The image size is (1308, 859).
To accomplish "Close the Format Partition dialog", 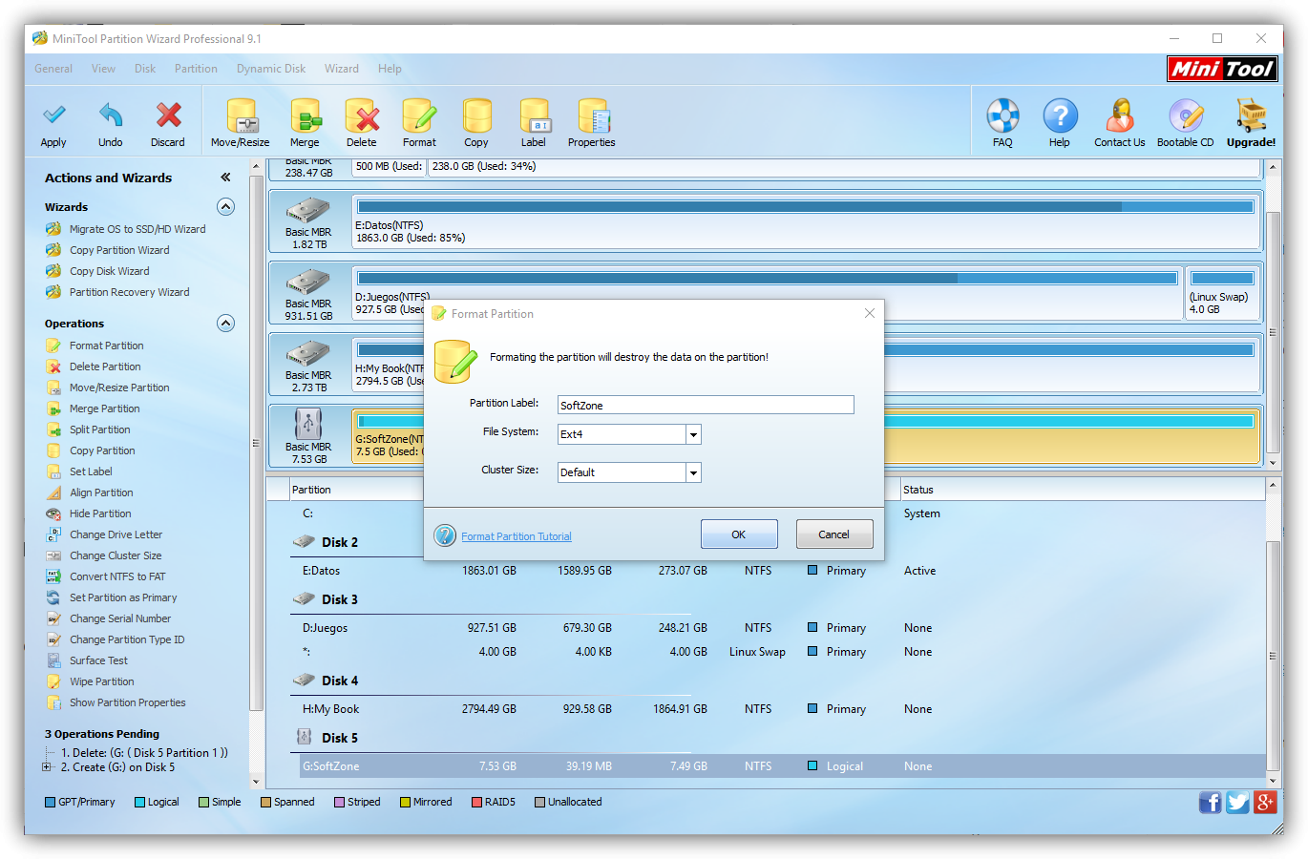I will tap(870, 313).
